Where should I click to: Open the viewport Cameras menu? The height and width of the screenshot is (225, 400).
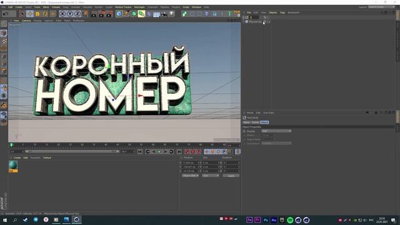pyautogui.click(x=26, y=21)
